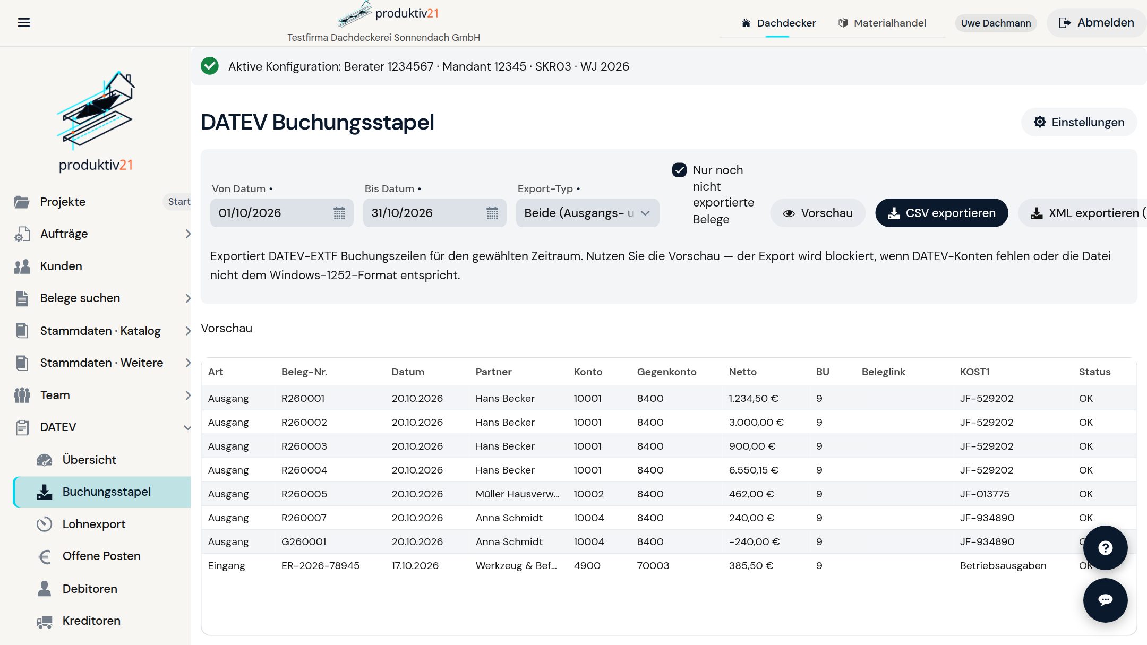Open the hamburger menu icon
Viewport: 1147px width, 645px height.
(x=24, y=22)
